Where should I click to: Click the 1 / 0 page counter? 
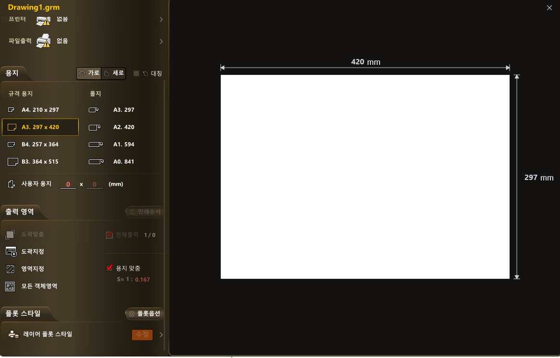(x=150, y=235)
